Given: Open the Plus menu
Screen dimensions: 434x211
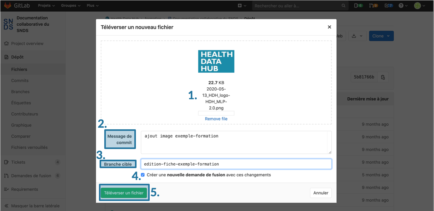Looking at the screenshot, I should (x=92, y=6).
